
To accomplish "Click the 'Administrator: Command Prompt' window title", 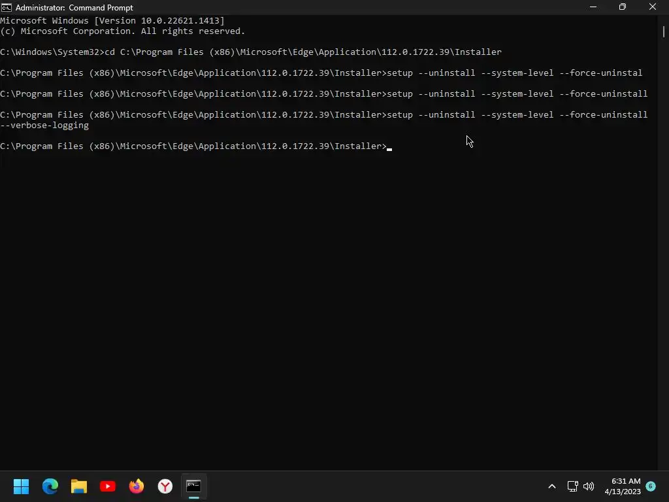I will click(x=74, y=8).
